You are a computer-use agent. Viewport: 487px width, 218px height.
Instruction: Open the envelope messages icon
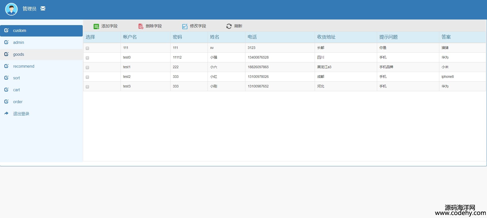coord(43,9)
